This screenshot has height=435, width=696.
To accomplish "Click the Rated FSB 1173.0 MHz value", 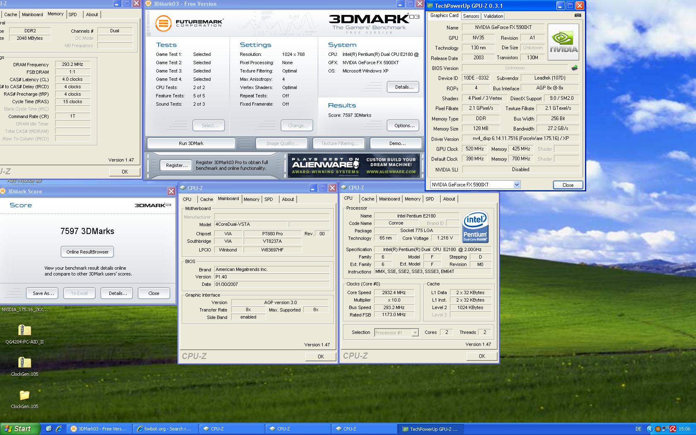I will pos(394,315).
